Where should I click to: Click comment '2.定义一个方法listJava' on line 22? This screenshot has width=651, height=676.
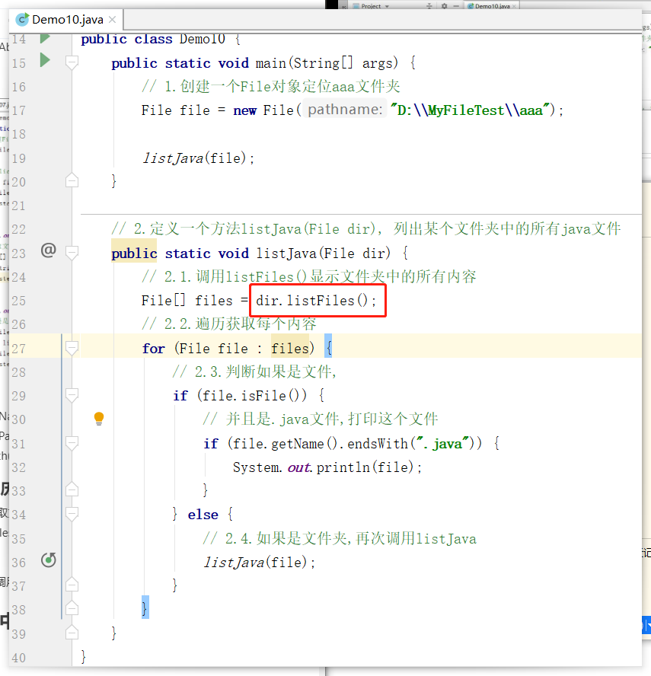tap(366, 228)
